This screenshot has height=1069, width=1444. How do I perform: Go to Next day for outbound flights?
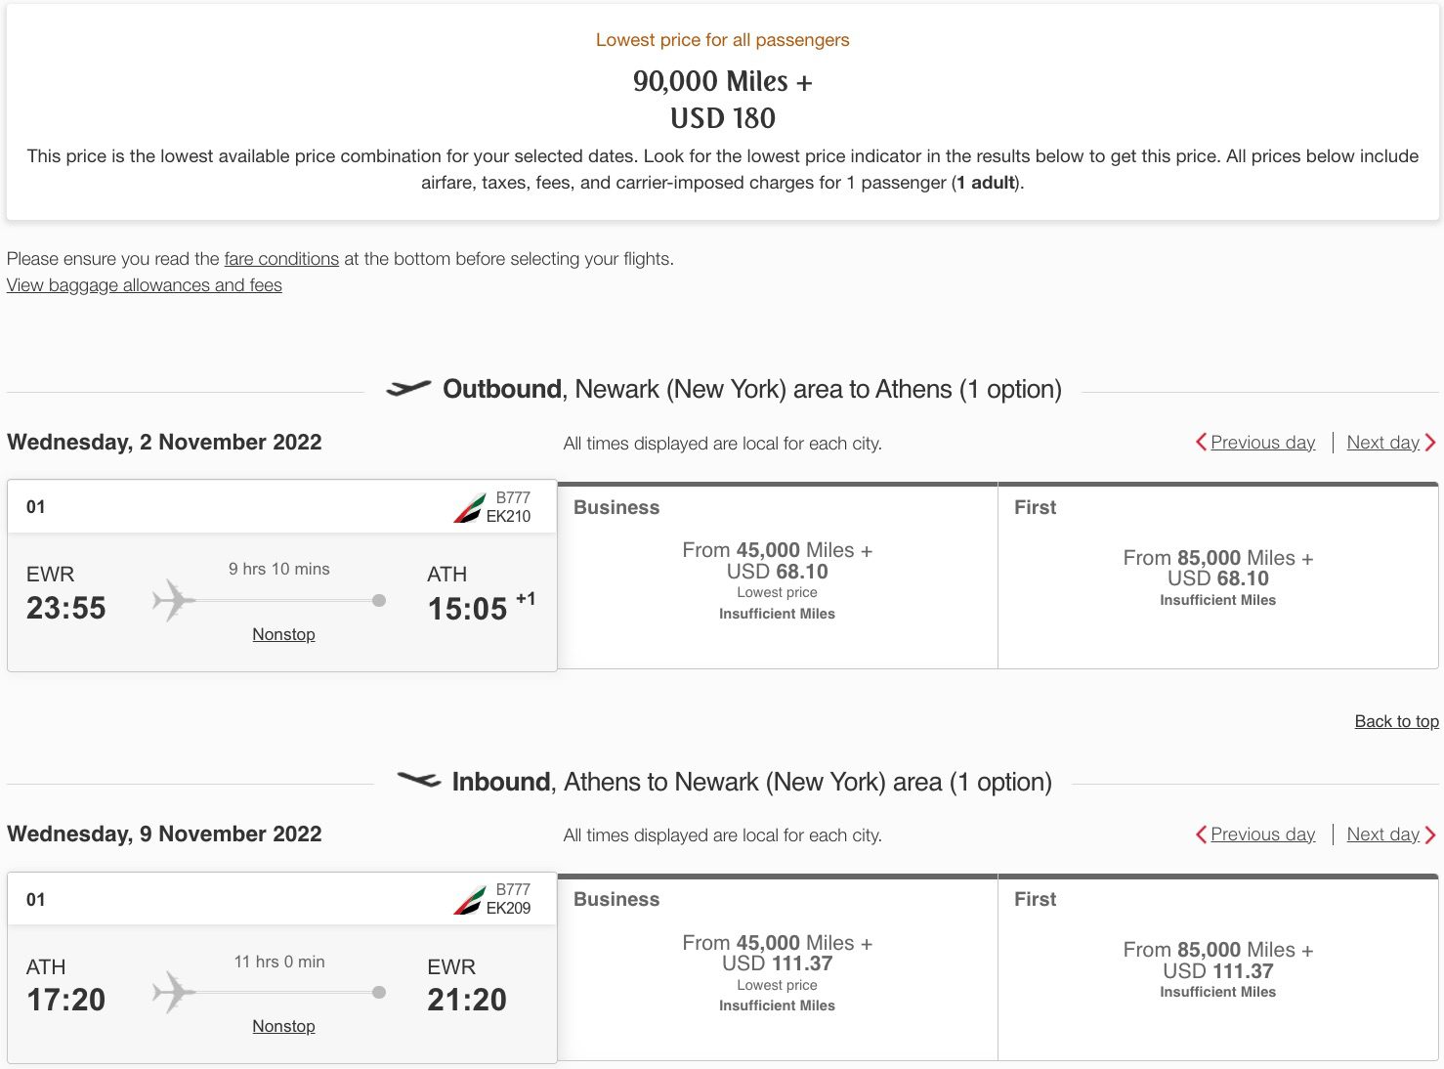pyautogui.click(x=1382, y=443)
